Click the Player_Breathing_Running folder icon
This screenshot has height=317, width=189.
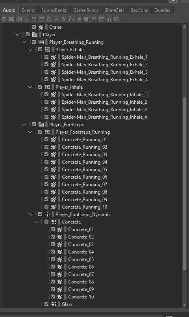(x=41, y=42)
